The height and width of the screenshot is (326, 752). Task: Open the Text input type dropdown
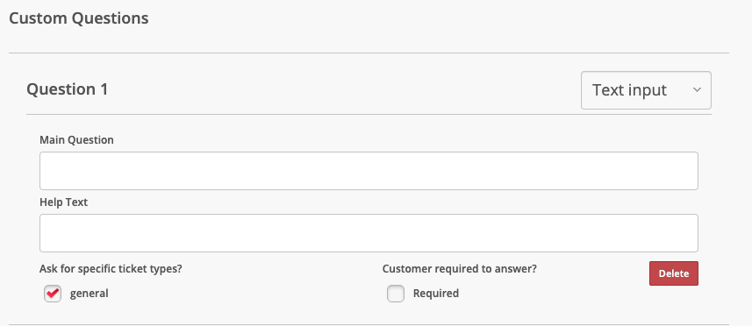[x=646, y=90]
